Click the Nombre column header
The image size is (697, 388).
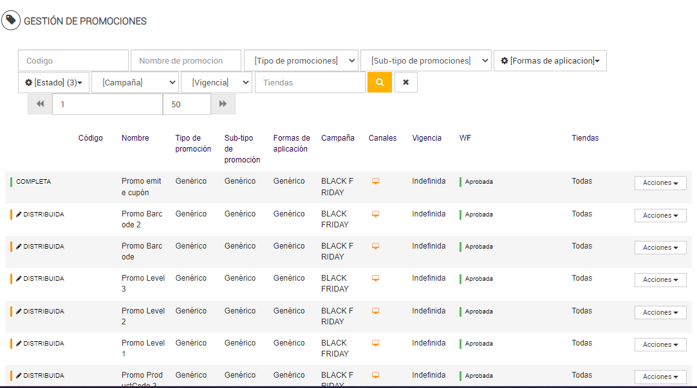pos(135,138)
